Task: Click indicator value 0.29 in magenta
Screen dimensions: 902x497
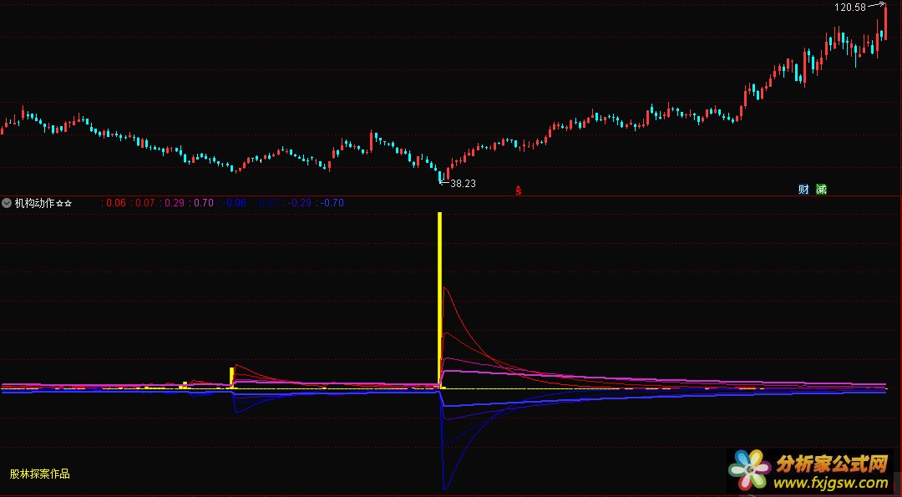Action: [x=175, y=203]
